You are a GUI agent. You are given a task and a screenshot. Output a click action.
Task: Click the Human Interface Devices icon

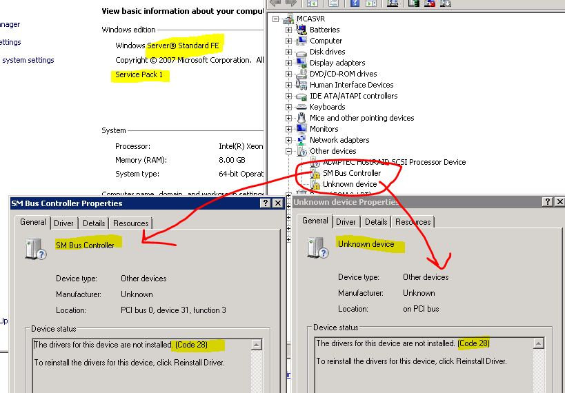[301, 85]
